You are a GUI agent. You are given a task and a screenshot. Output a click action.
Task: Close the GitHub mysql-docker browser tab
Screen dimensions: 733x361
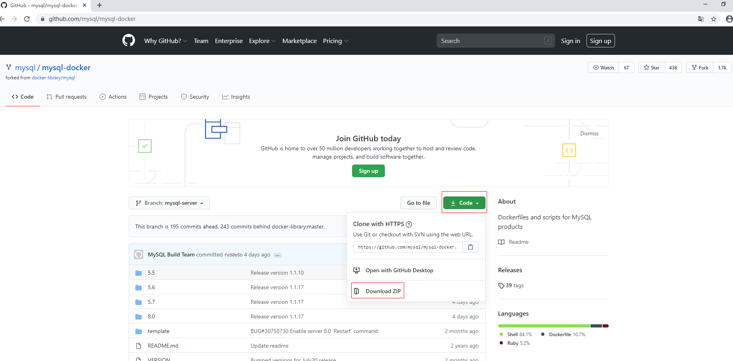pyautogui.click(x=84, y=5)
